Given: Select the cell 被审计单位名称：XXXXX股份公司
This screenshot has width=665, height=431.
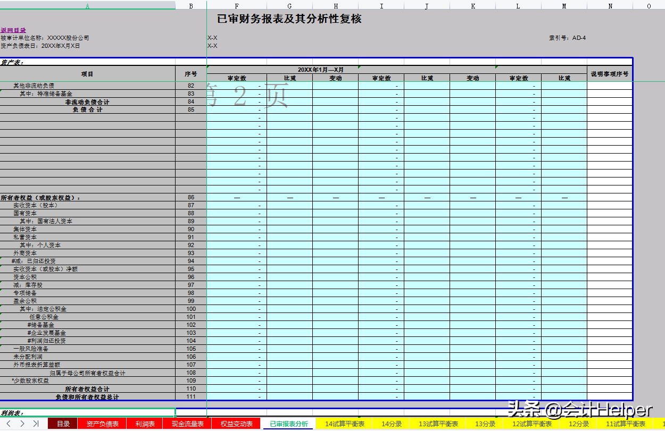Looking at the screenshot, I should (x=45, y=38).
